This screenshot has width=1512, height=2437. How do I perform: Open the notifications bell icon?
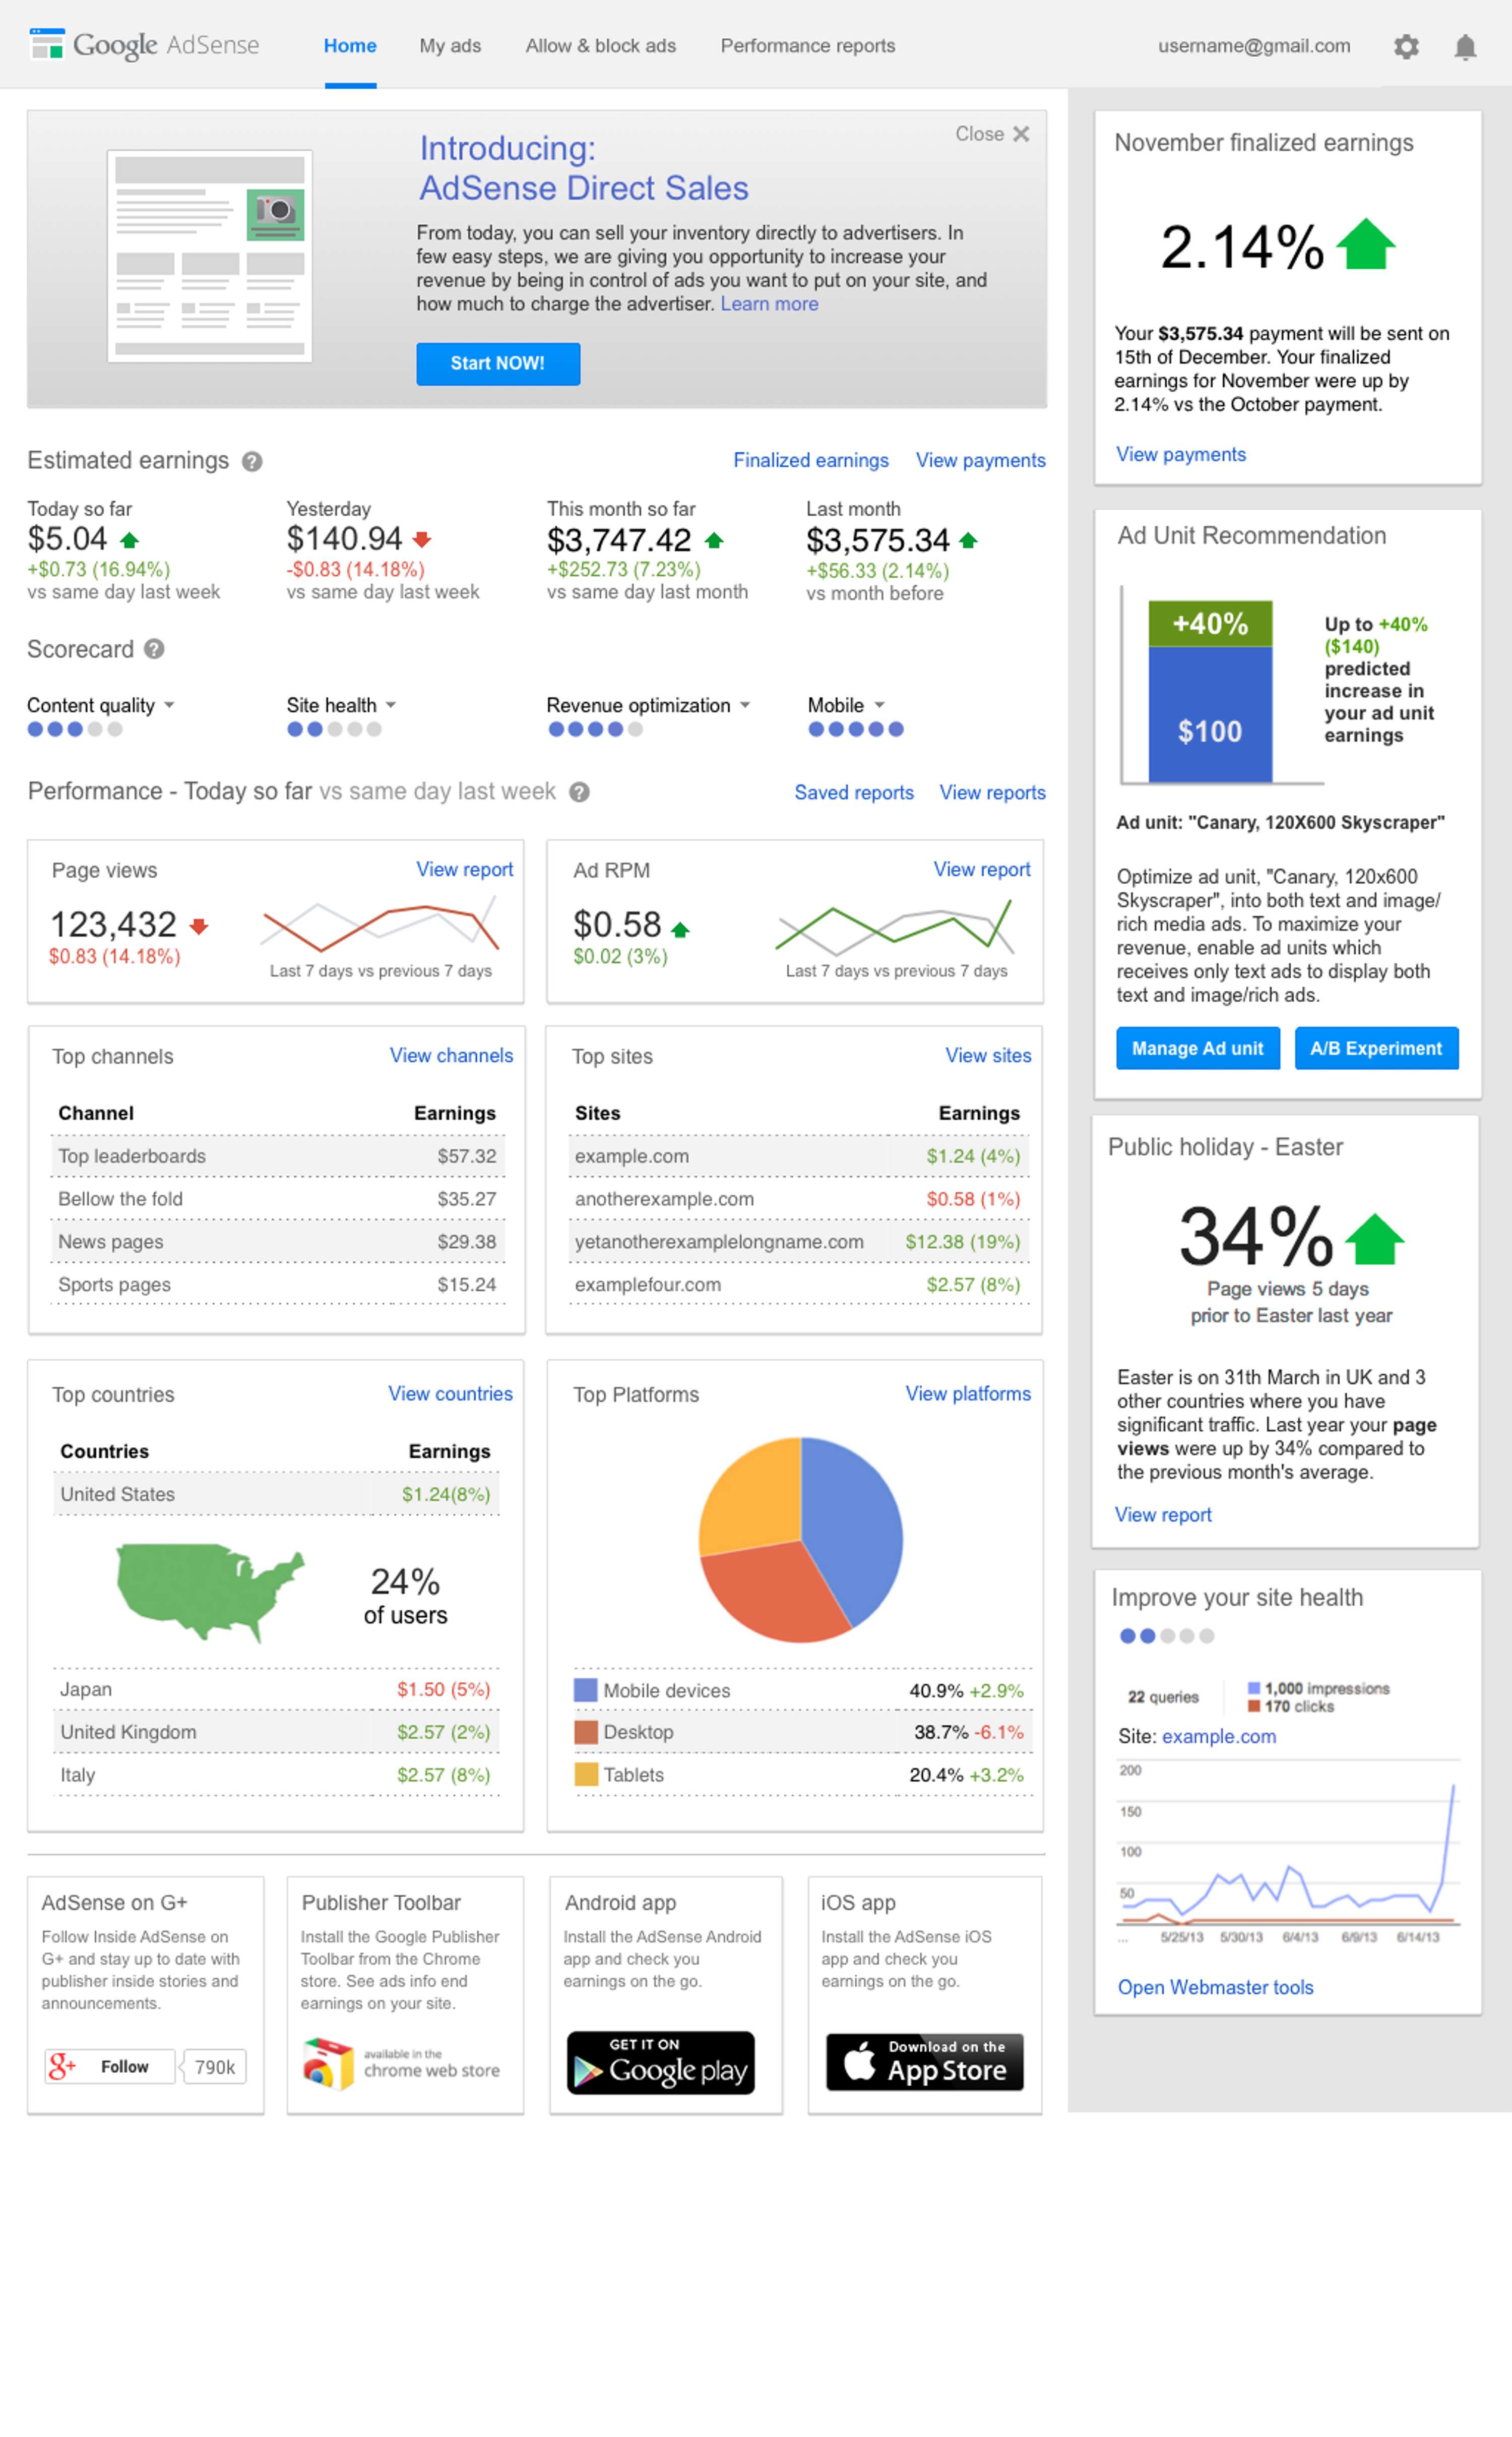pos(1465,47)
